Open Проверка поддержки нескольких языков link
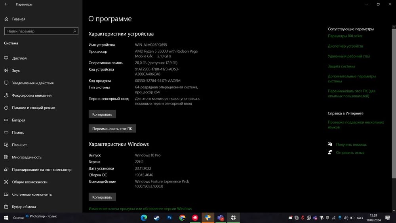The height and width of the screenshot is (223, 396). [356, 124]
